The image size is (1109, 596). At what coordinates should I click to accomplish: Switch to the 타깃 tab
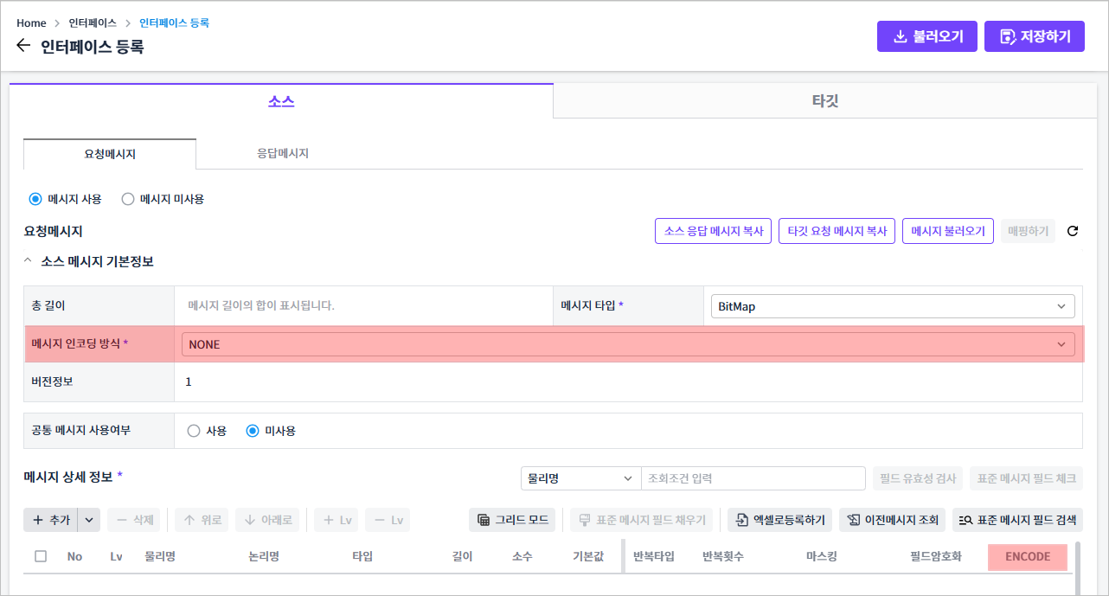point(825,101)
